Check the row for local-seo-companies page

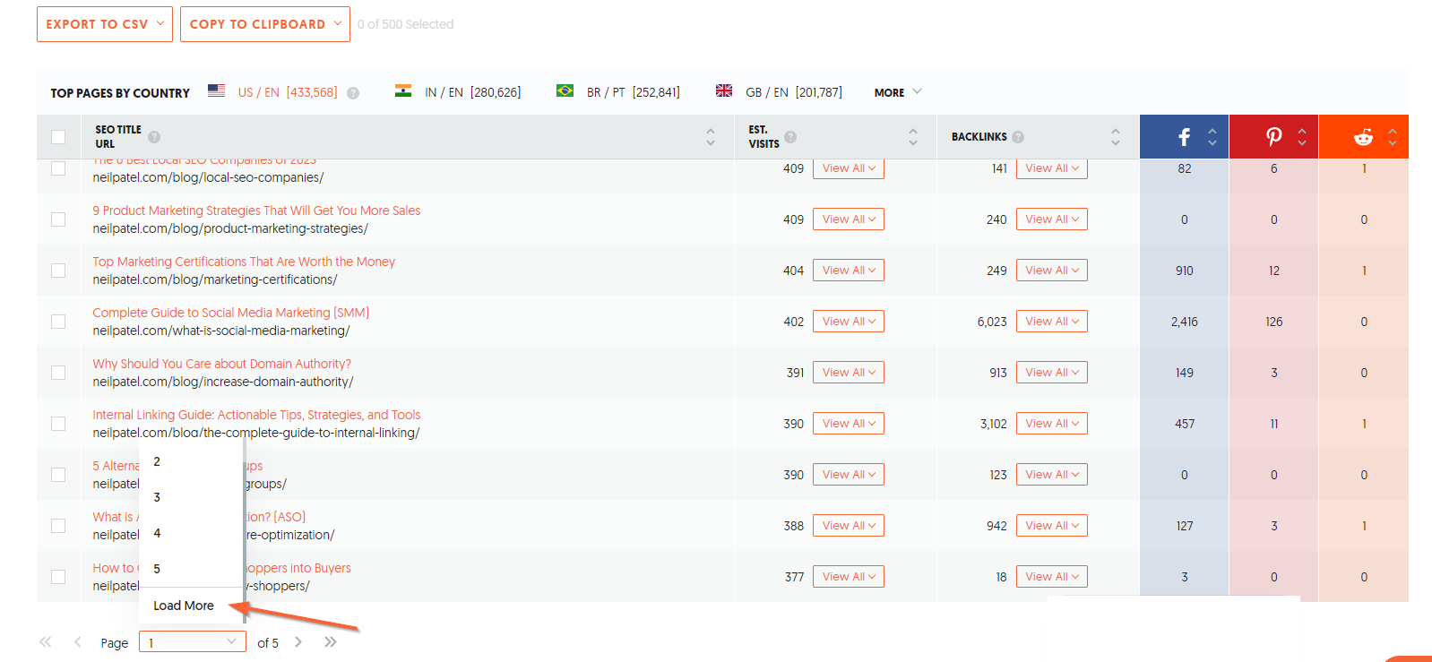(x=58, y=168)
